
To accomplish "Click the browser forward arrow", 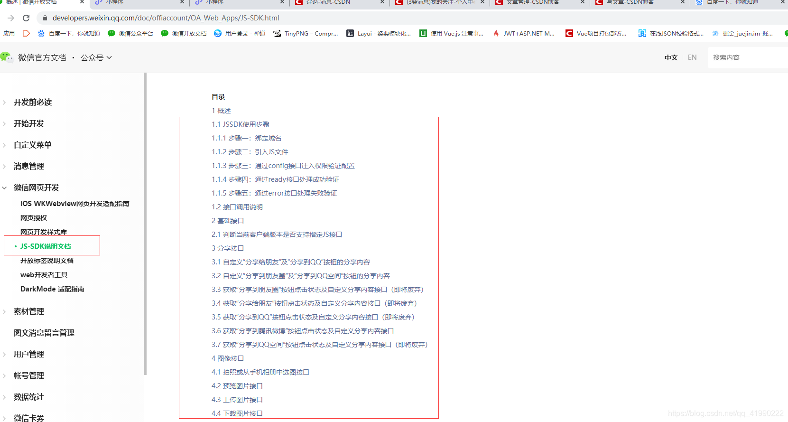I will point(11,18).
